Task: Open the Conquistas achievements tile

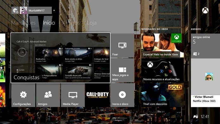Action: click(60, 58)
